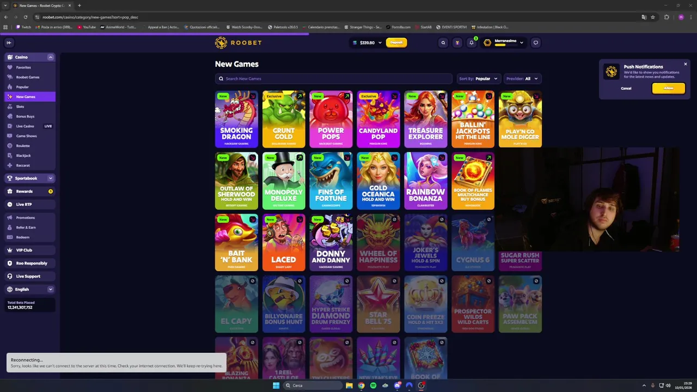
Task: Open File Explorer from Windows taskbar
Action: point(349,385)
